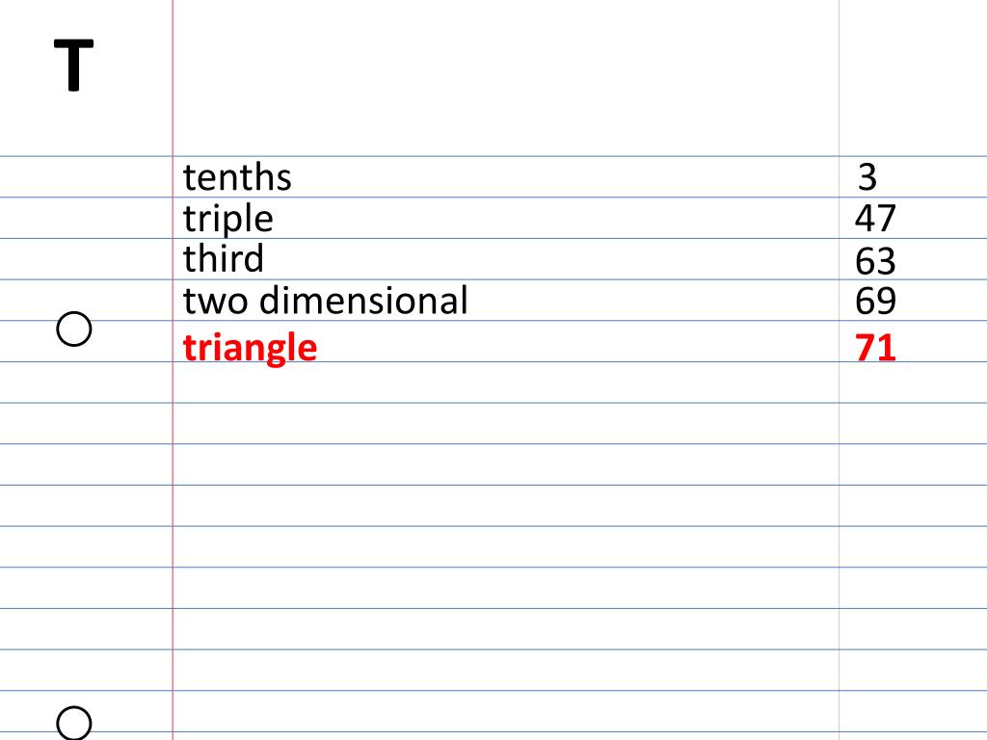987x740 pixels.
Task: Click the empty line below triangle
Action: pyautogui.click(x=505, y=383)
